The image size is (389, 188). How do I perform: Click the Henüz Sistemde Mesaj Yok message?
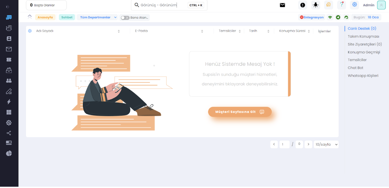(x=240, y=64)
